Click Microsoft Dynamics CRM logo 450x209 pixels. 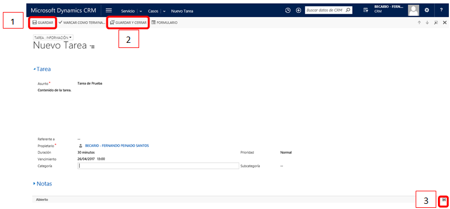coord(64,11)
